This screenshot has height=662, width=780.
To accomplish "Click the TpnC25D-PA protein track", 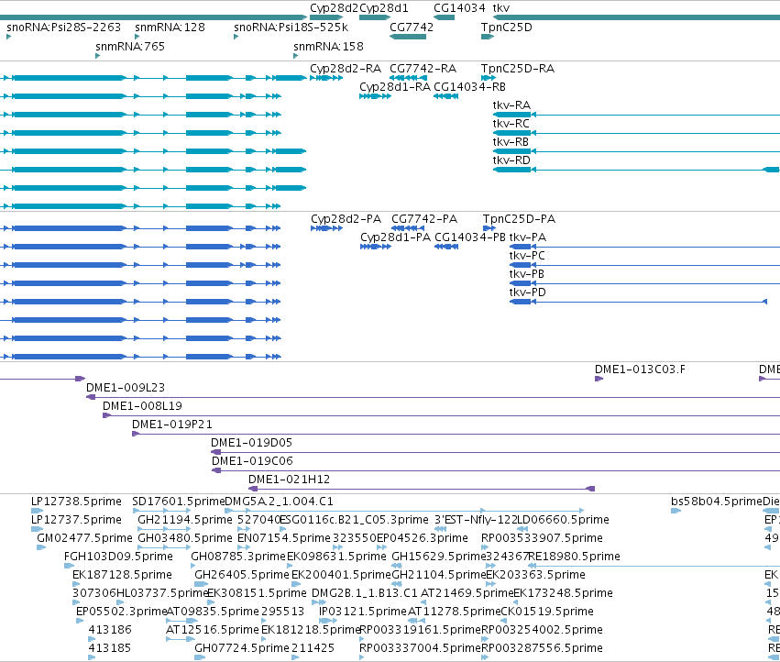I will coord(519,219).
